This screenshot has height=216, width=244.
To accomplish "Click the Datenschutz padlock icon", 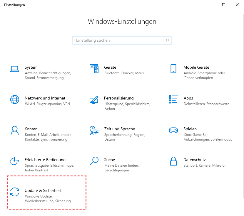I will 173,161.
